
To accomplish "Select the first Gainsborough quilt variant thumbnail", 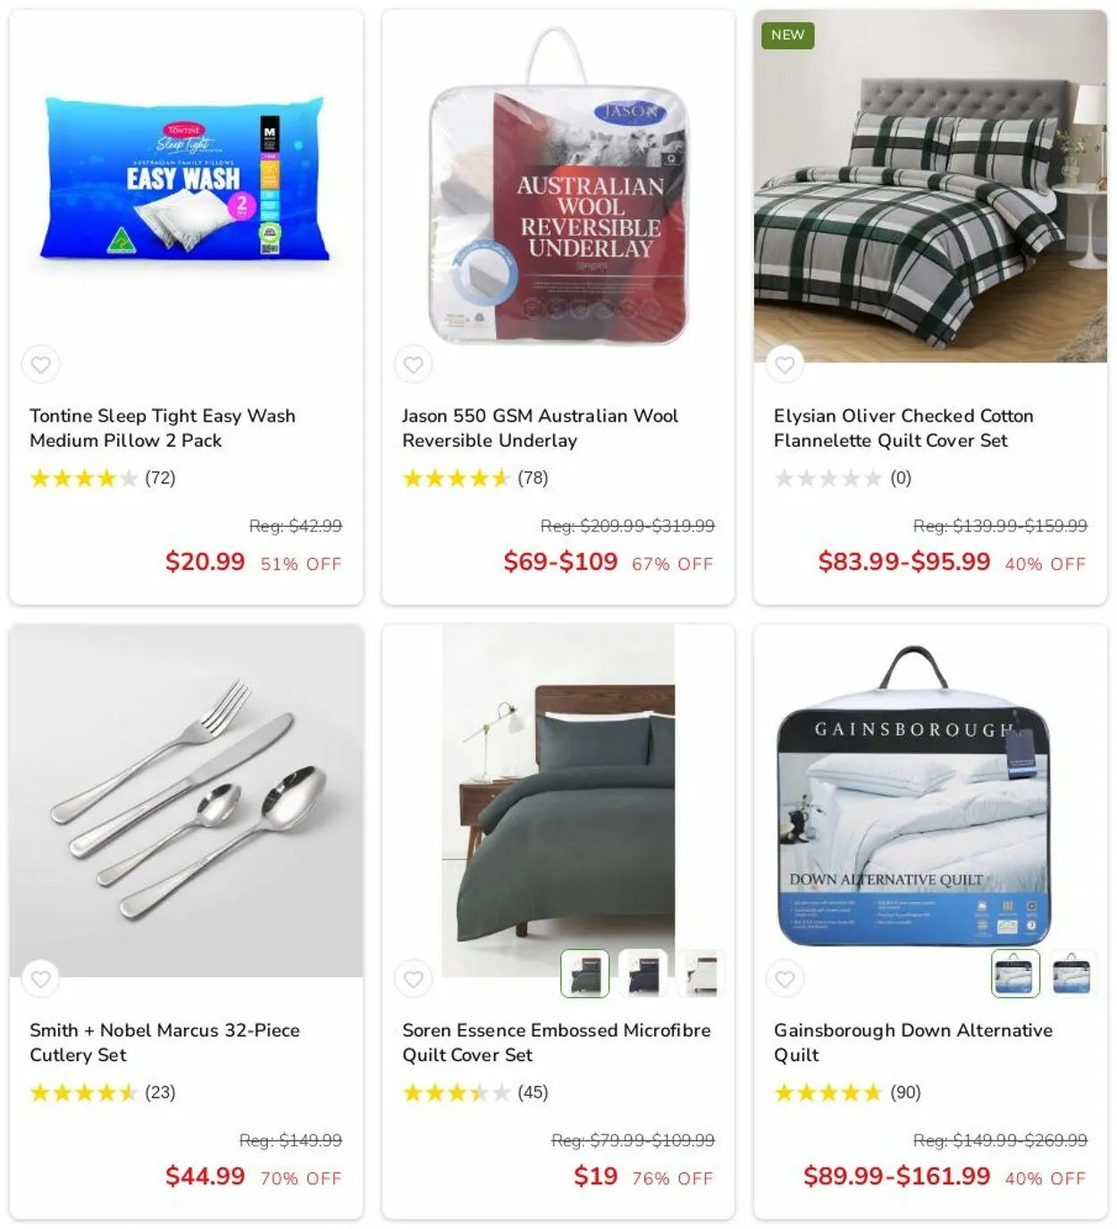I will 1015,973.
